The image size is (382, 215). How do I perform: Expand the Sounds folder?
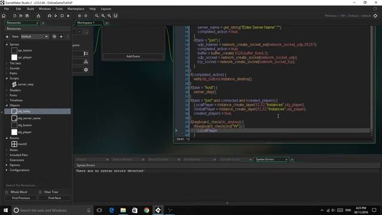pyautogui.click(x=7, y=68)
